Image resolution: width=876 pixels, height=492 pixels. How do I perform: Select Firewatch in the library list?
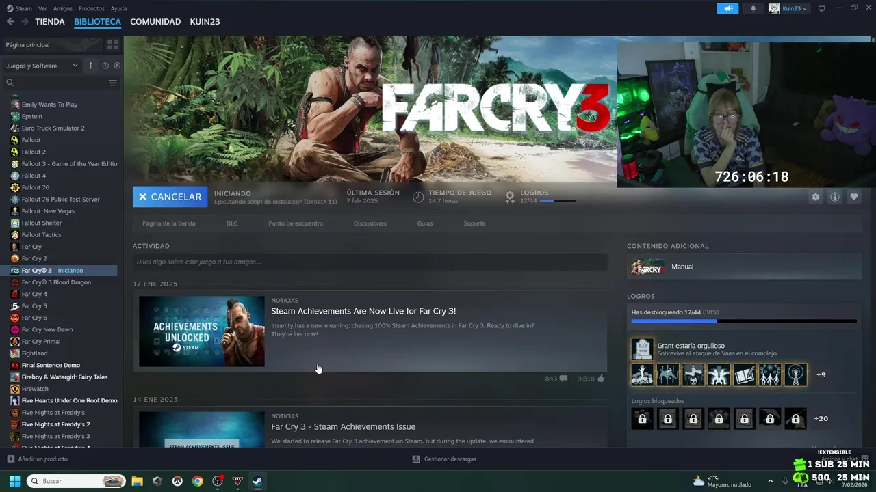point(35,389)
